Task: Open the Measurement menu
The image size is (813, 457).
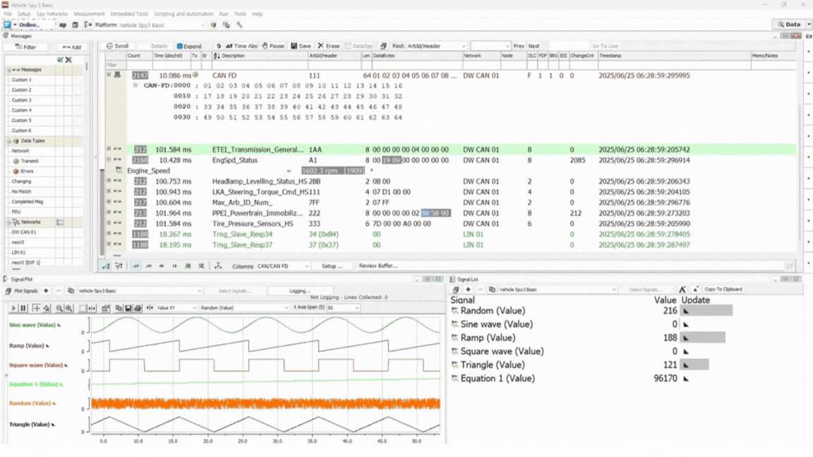Action: [x=89, y=13]
